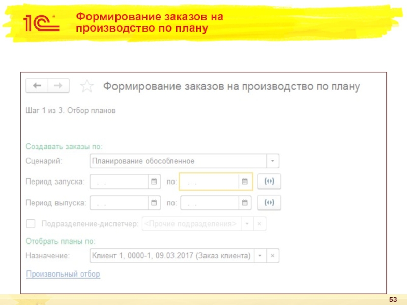Click the Период запуска start date field
Screen dimensions: 407x305
click(x=119, y=181)
